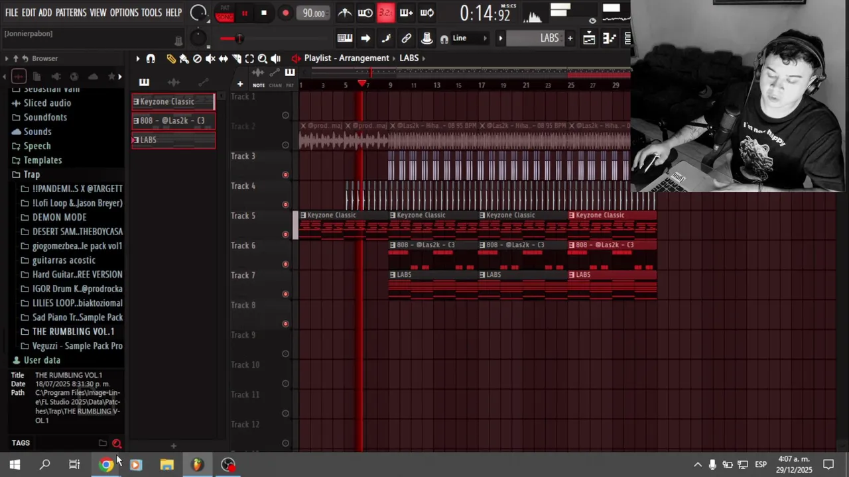Screen dimensions: 849x477
Task: Open the VIEW menu
Action: [x=98, y=13]
